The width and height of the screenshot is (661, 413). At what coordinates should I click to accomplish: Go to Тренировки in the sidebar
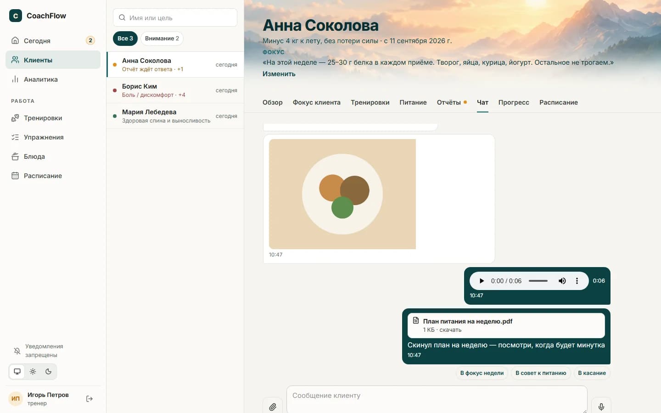click(x=53, y=118)
